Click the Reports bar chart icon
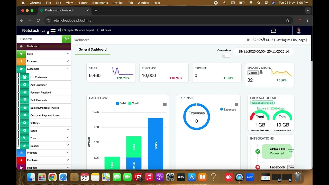The height and width of the screenshot is (185, 329). [25, 146]
